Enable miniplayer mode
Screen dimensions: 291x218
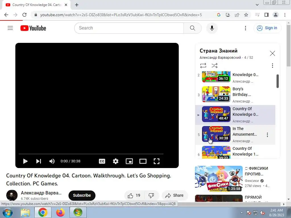click(x=129, y=161)
